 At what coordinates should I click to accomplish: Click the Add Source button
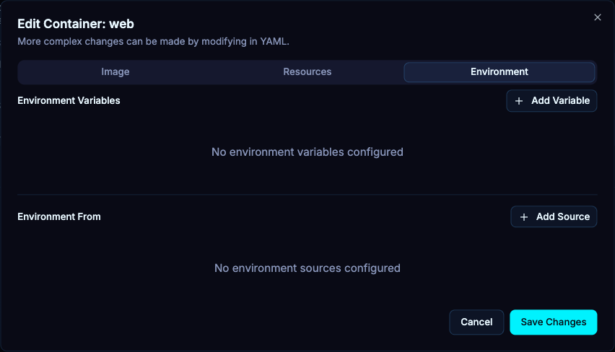[x=554, y=216]
